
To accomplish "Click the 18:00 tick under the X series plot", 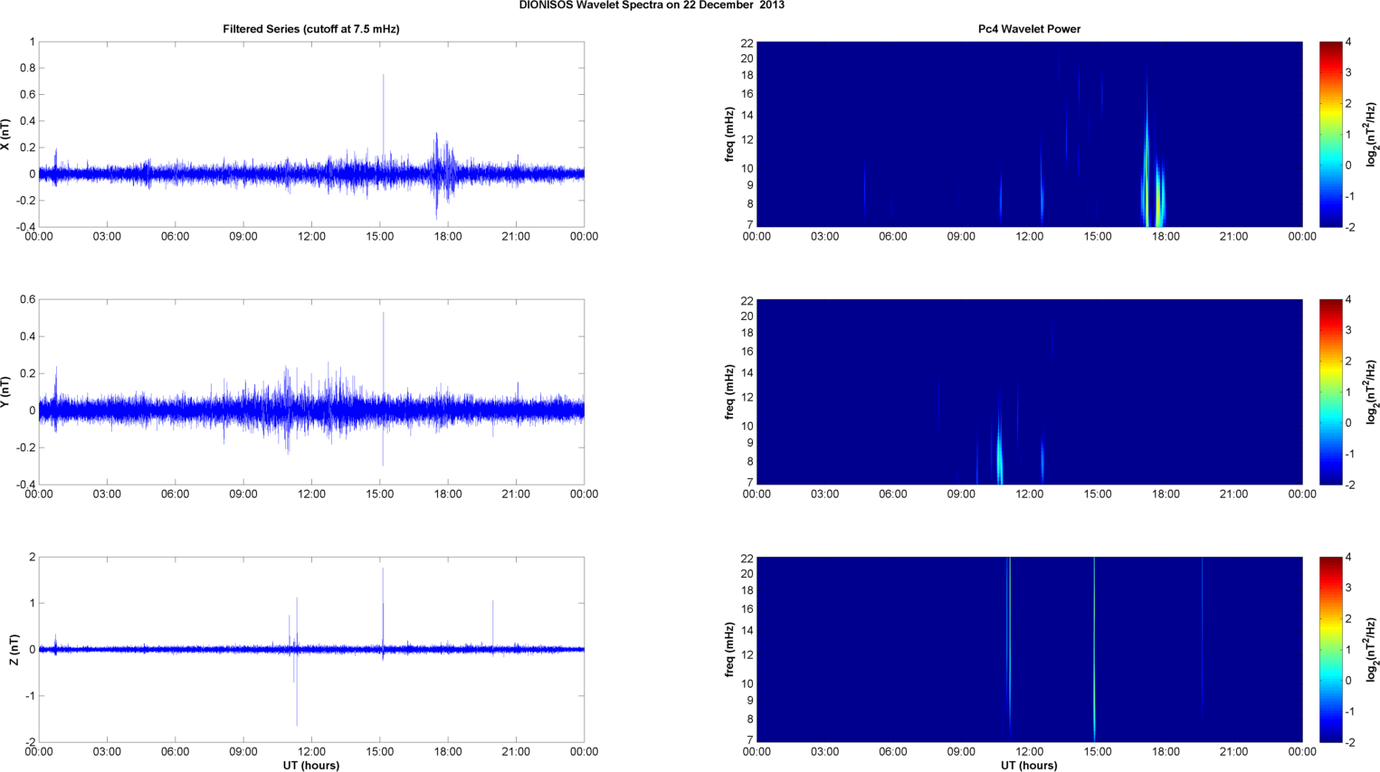I will point(448,237).
